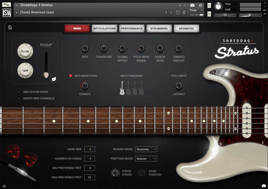Click the PICKUP label
This screenshot has width=268, height=189.
[x=46, y=45]
